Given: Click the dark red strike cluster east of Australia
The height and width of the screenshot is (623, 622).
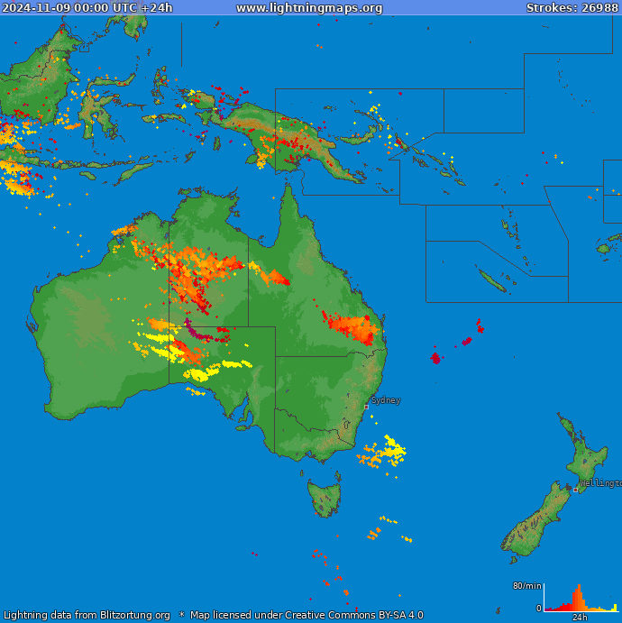Looking at the screenshot, I should pyautogui.click(x=436, y=358).
